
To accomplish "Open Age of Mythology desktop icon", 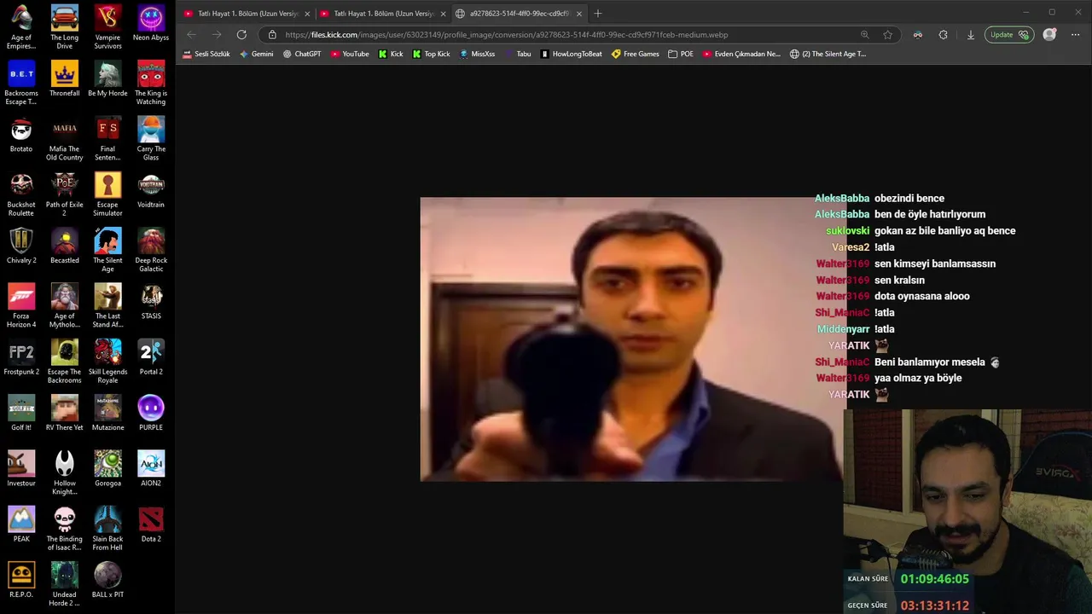I will (64, 305).
